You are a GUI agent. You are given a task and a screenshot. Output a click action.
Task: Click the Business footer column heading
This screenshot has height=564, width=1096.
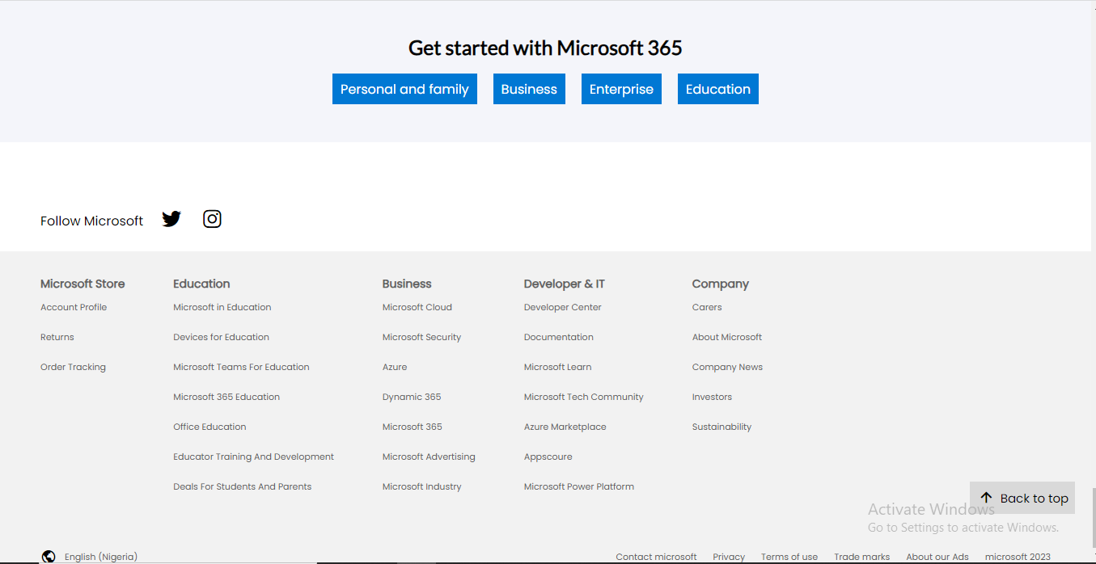click(x=407, y=284)
